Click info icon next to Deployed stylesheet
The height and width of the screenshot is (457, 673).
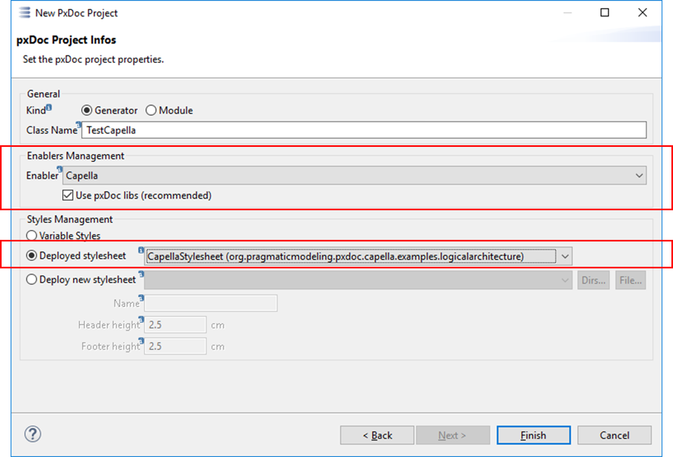[141, 250]
